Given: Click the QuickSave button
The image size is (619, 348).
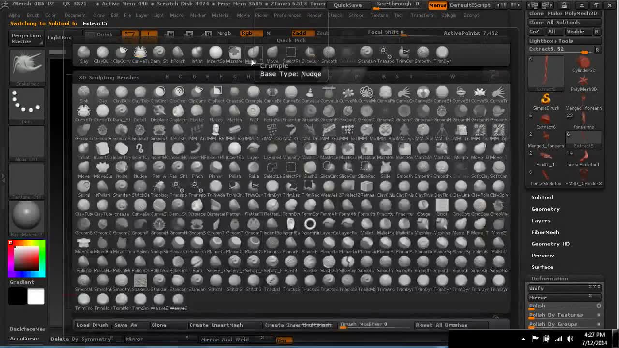Looking at the screenshot, I should [x=348, y=5].
